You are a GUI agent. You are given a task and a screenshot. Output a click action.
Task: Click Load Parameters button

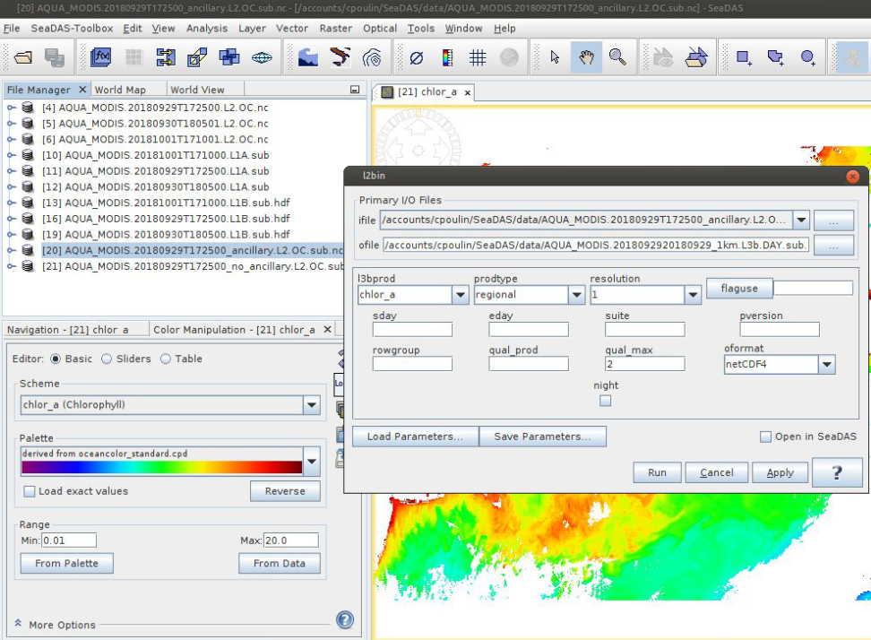tap(415, 437)
